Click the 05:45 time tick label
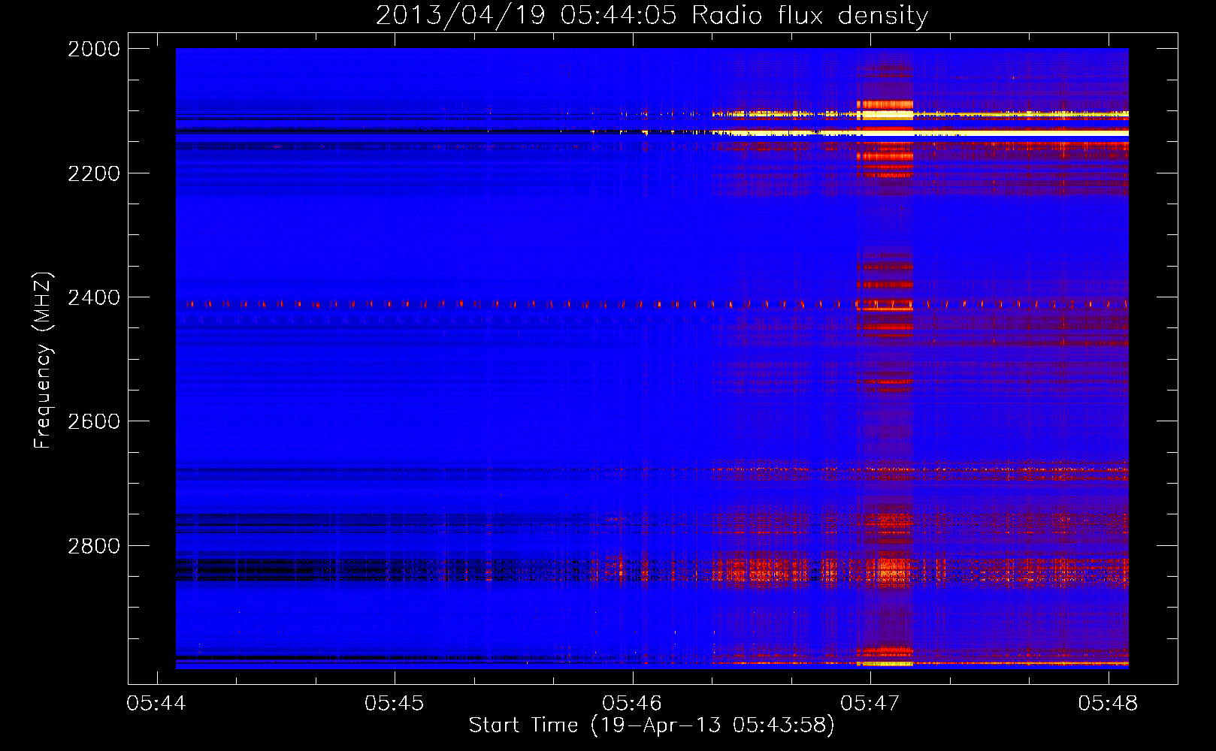The width and height of the screenshot is (1216, 751). pyautogui.click(x=395, y=703)
